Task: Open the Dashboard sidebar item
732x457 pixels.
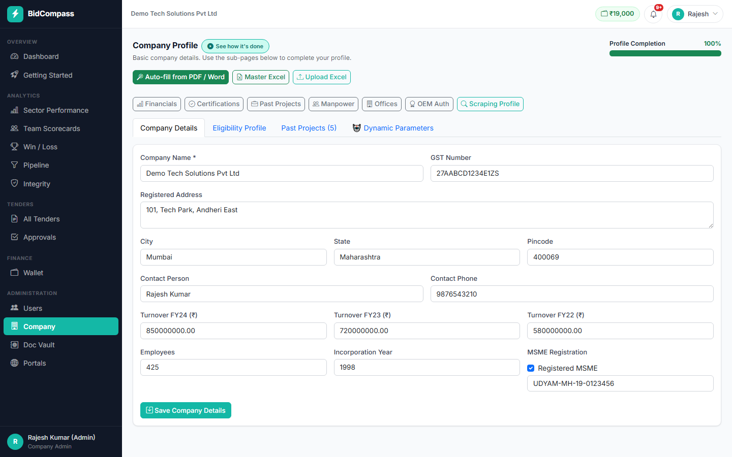Action: [x=61, y=56]
